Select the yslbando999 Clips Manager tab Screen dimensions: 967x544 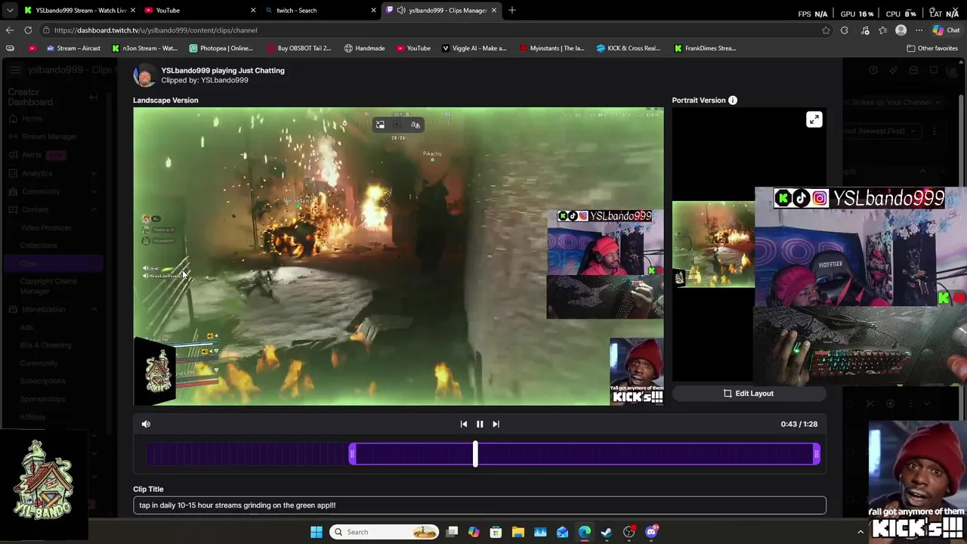[442, 10]
